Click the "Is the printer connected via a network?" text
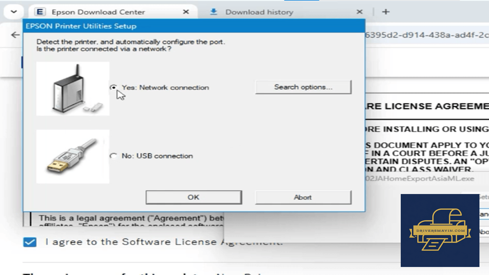Image resolution: width=489 pixels, height=275 pixels. point(104,49)
